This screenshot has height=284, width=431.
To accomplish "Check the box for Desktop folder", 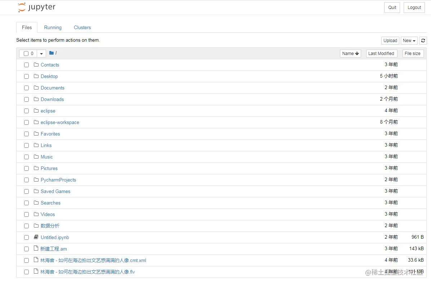I will [26, 77].
